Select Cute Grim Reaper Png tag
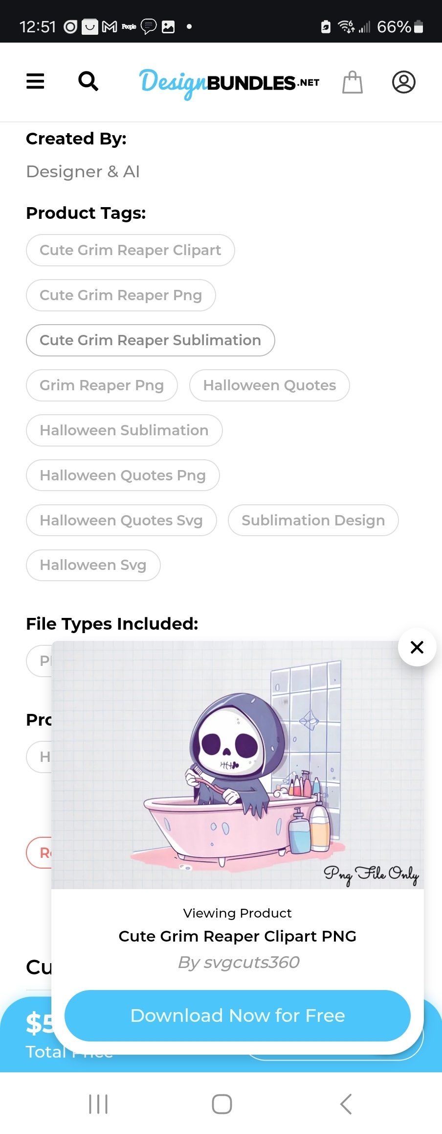The width and height of the screenshot is (442, 1134). [x=121, y=295]
